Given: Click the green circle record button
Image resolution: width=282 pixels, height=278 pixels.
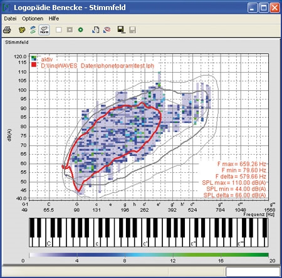Looking at the screenshot, I should (80, 30).
